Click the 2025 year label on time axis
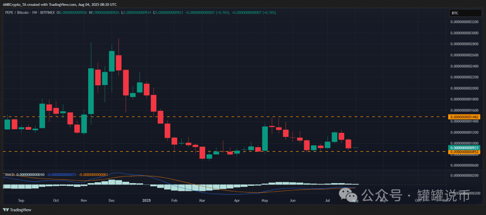This screenshot has width=486, height=215. [x=146, y=200]
